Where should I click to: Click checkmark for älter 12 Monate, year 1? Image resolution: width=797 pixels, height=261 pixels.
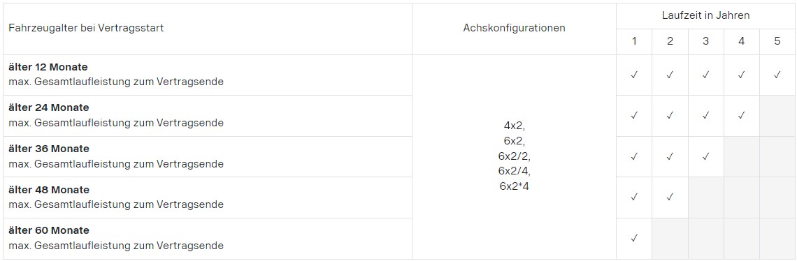coord(634,75)
